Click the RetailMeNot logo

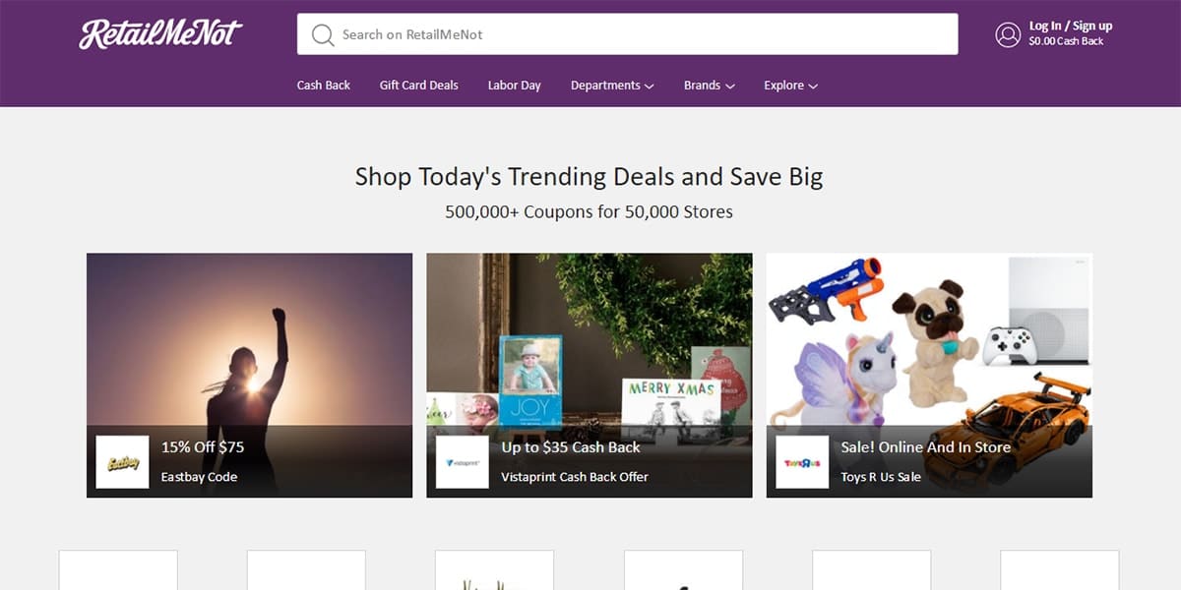click(x=160, y=33)
